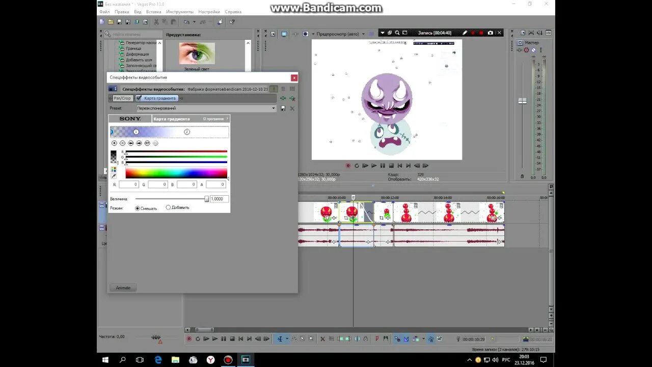Go to previous gradient point (left arrow)

coord(131,143)
